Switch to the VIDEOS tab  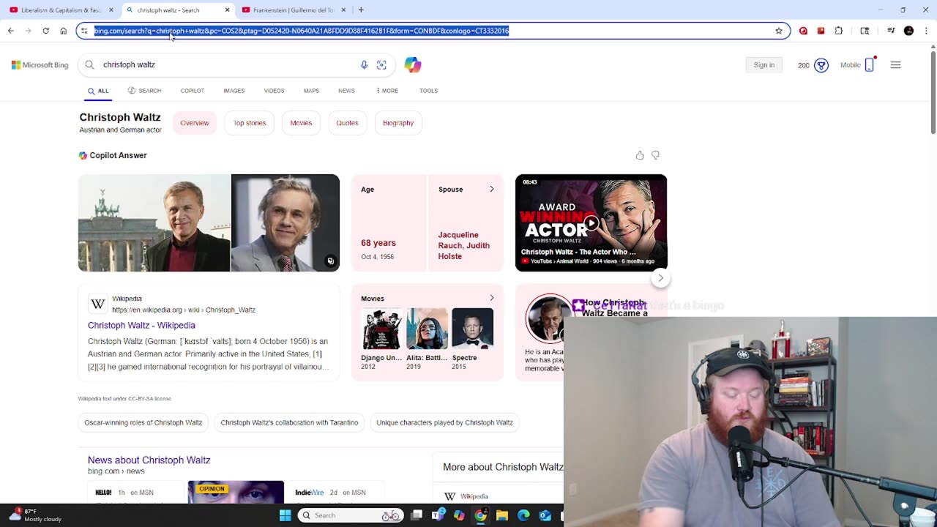(x=274, y=91)
